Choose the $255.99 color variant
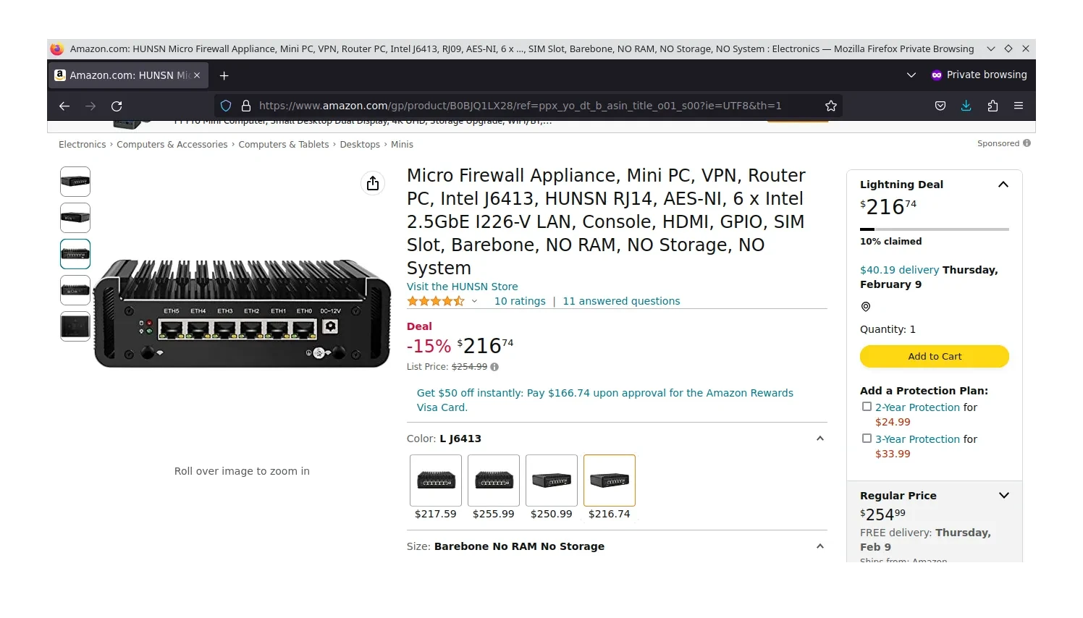 pyautogui.click(x=494, y=481)
